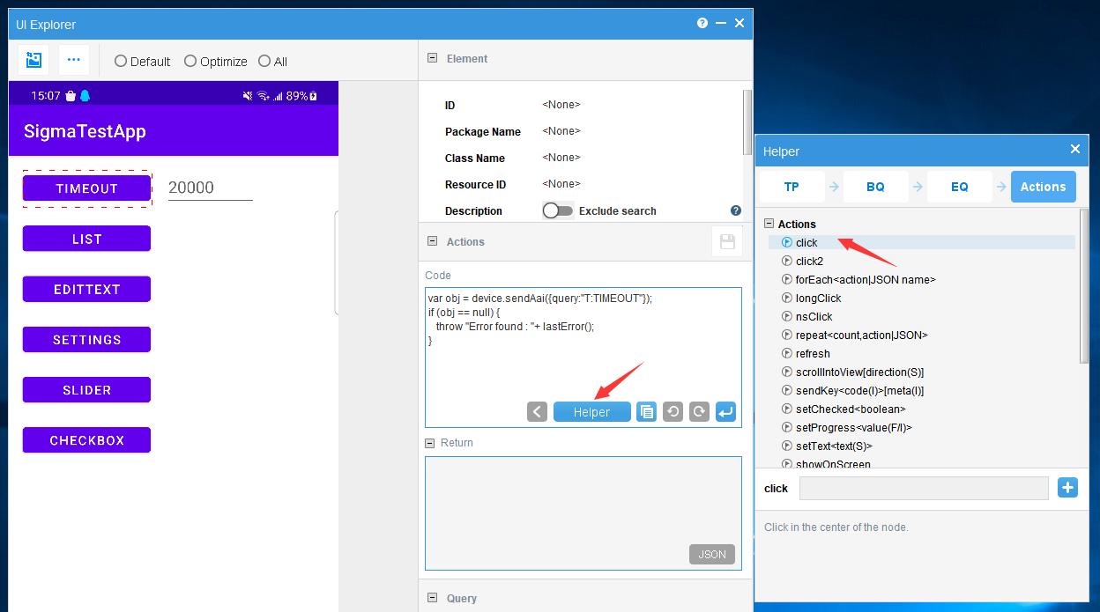Tap the EDITTEXT button in phone view
The height and width of the screenshot is (612, 1100).
(86, 289)
